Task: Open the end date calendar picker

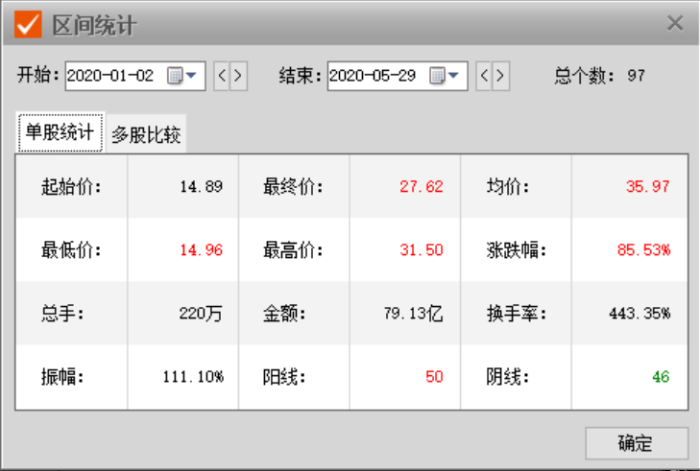Action: [445, 76]
